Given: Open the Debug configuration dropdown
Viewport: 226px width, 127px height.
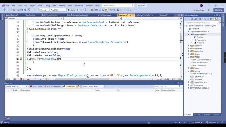Looking at the screenshot, I should 44,10.
